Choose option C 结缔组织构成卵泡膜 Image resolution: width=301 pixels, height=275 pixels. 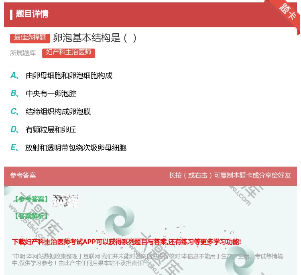pyautogui.click(x=51, y=112)
